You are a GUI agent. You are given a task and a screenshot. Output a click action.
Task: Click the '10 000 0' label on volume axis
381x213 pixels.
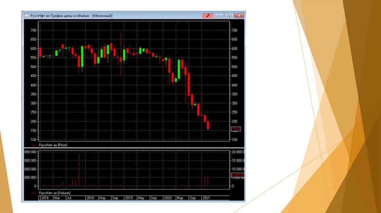click(238, 169)
